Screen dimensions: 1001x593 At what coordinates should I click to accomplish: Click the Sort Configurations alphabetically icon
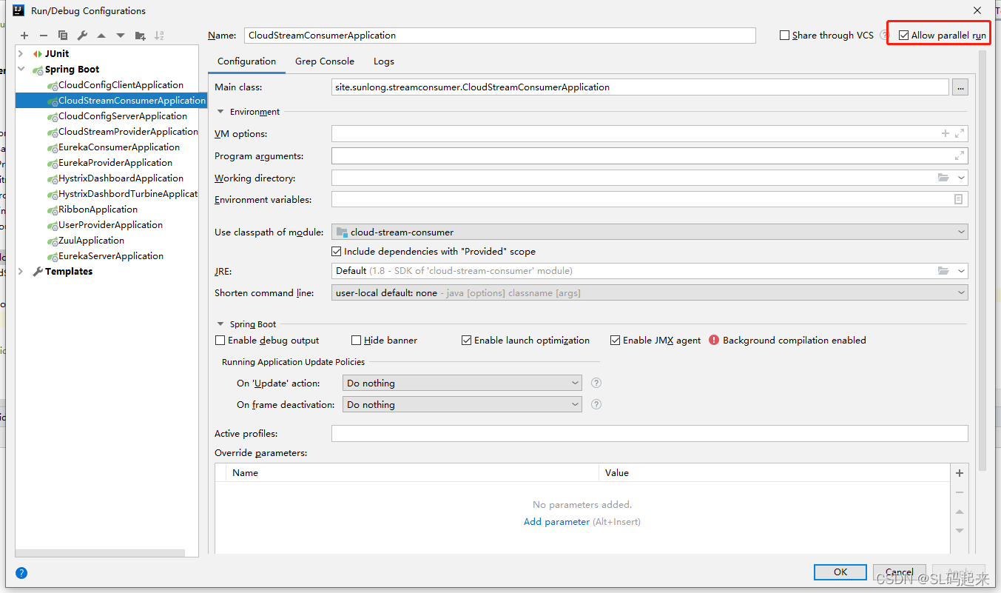click(x=159, y=36)
